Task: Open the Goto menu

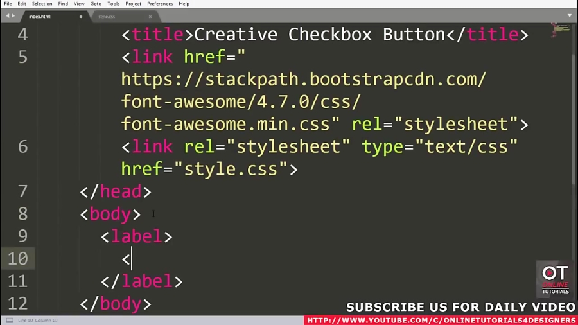Action: tap(96, 4)
